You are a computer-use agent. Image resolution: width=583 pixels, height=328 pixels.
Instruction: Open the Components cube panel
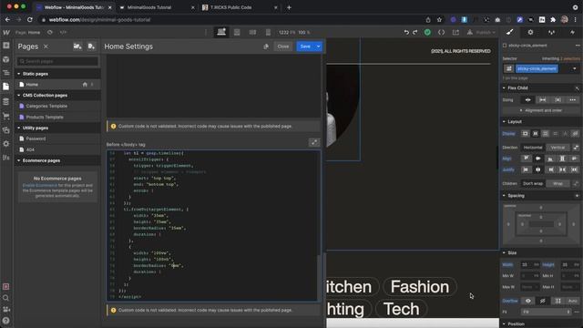click(x=6, y=59)
